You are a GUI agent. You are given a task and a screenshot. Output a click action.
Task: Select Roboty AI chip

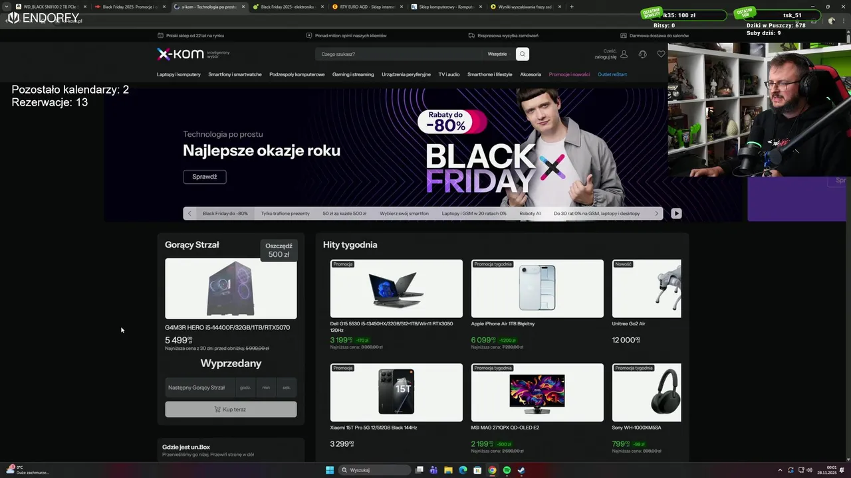pyautogui.click(x=530, y=213)
